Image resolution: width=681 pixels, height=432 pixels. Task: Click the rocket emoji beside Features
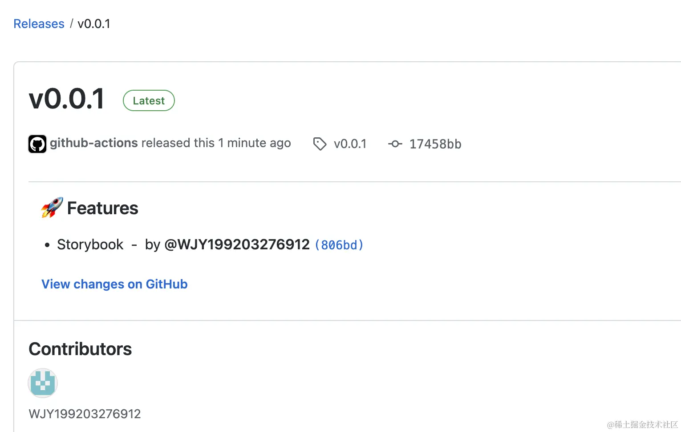(x=52, y=208)
